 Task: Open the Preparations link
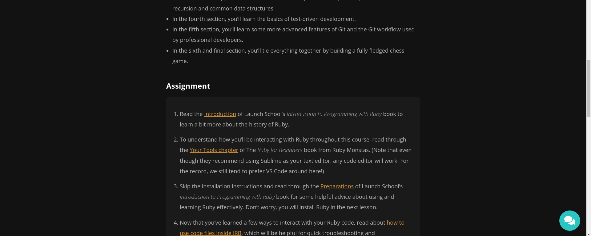tap(337, 186)
